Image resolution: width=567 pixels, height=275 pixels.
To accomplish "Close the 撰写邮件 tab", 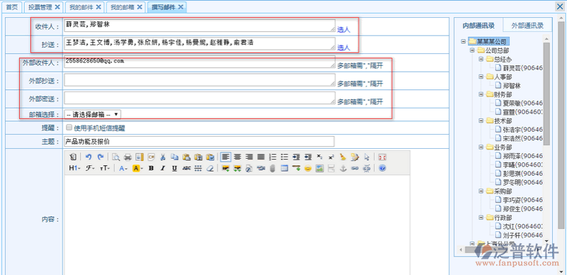I will [181, 7].
